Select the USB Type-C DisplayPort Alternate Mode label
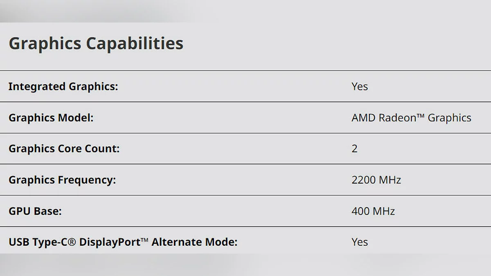This screenshot has height=276, width=491. click(x=123, y=242)
